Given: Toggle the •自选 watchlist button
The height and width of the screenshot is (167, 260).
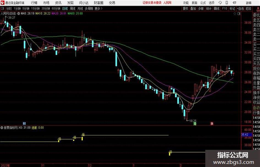Looking at the screenshot, I should [x=240, y=9].
